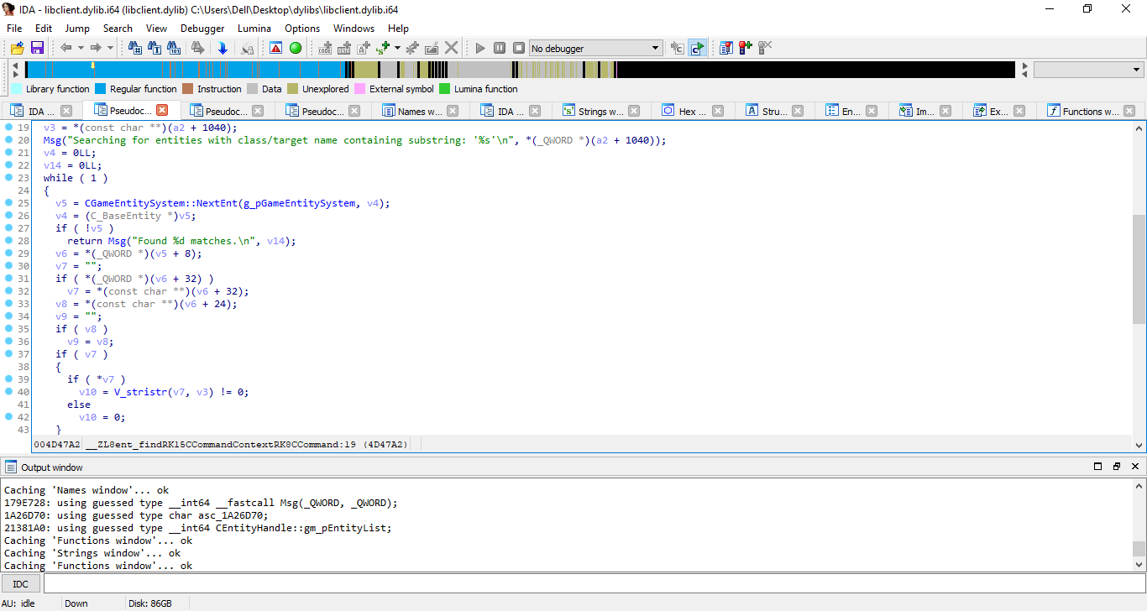Open the 'No debugger' dropdown
The width and height of the screenshot is (1147, 611).
pyautogui.click(x=595, y=48)
